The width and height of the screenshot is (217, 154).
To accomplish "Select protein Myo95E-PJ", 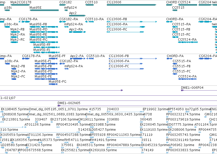I will coord(43,61).
